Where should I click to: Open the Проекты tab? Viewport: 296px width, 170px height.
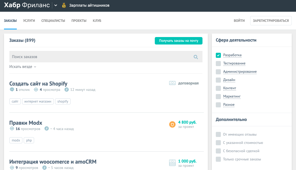coord(79,21)
